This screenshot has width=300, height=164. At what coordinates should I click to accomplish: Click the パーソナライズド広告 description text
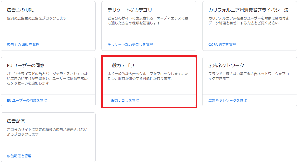(x=47, y=78)
